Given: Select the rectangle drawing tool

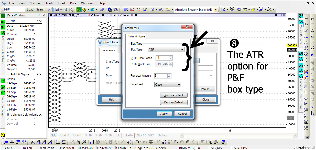Looking at the screenshot, I should tap(312, 25).
